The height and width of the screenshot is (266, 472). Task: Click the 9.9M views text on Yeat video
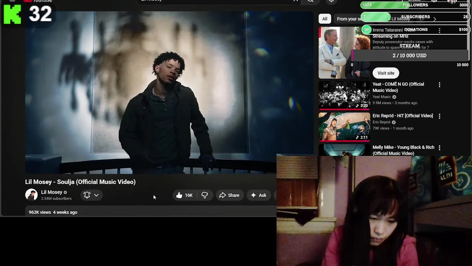[x=382, y=103]
